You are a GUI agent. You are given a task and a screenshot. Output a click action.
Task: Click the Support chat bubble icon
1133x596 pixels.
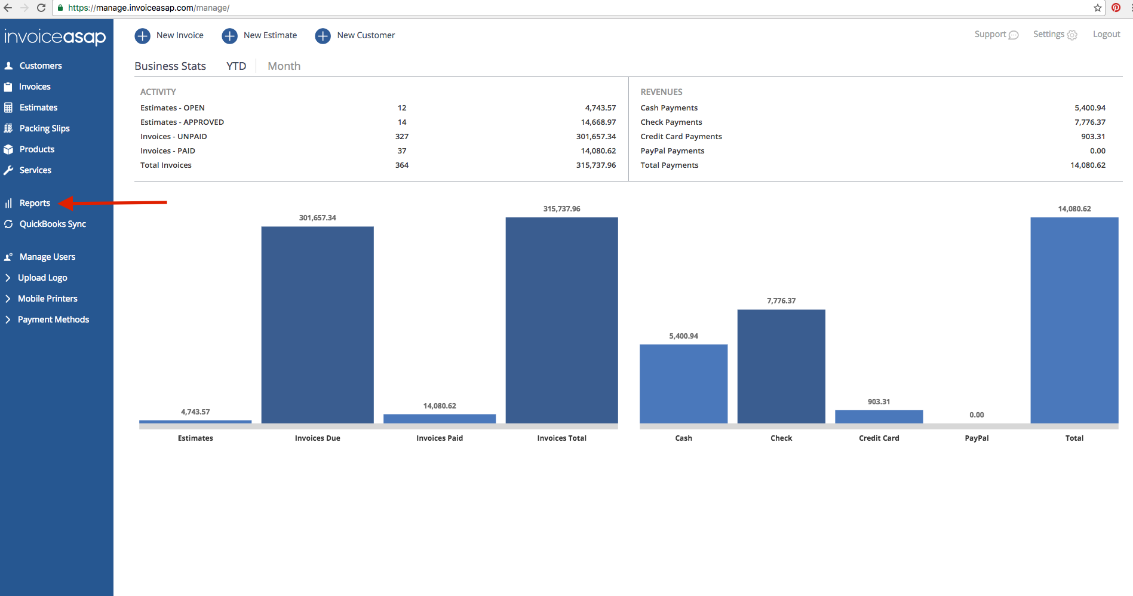(x=1014, y=35)
